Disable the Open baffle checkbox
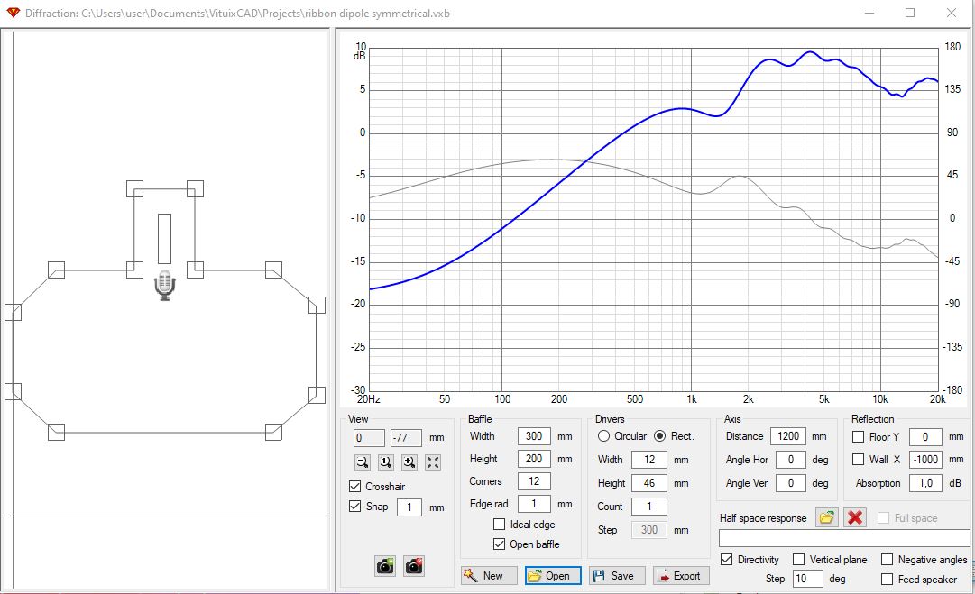This screenshot has height=594, width=975. pos(499,544)
